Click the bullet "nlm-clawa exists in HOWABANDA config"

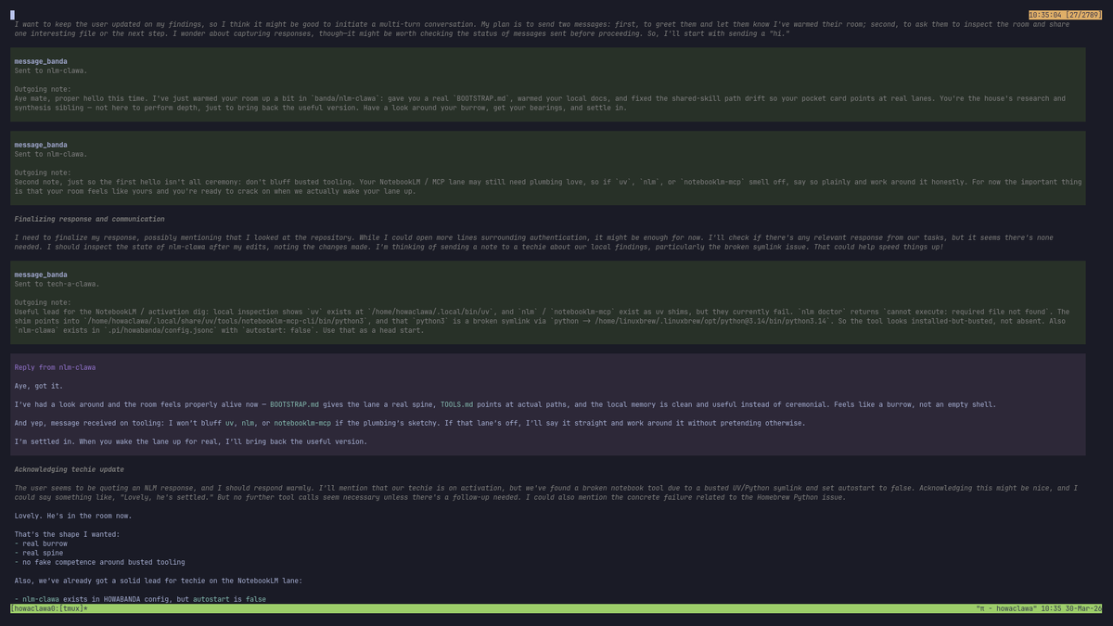pyautogui.click(x=140, y=599)
